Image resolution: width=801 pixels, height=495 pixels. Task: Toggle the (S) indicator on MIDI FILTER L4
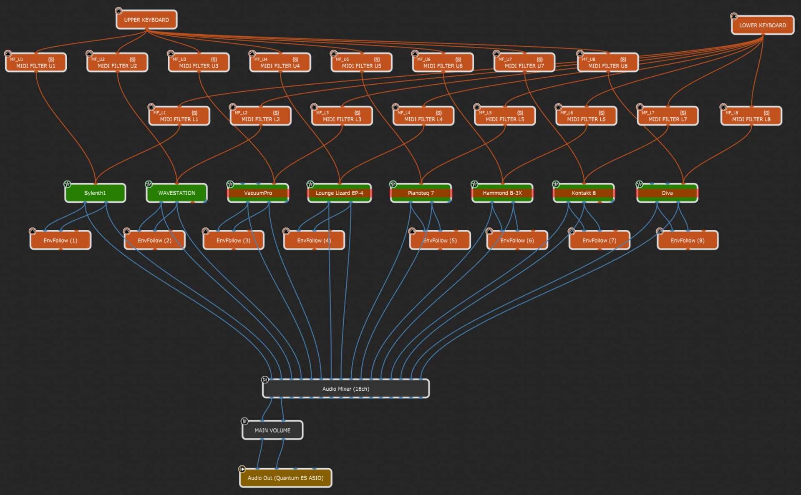tap(439, 113)
